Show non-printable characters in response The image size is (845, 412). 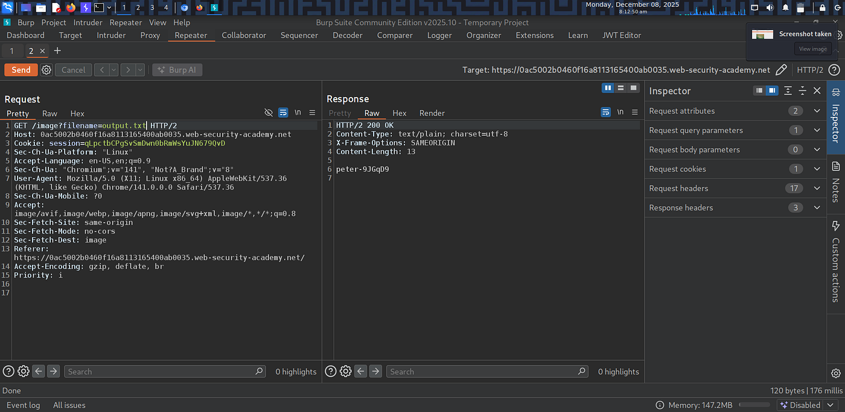620,113
